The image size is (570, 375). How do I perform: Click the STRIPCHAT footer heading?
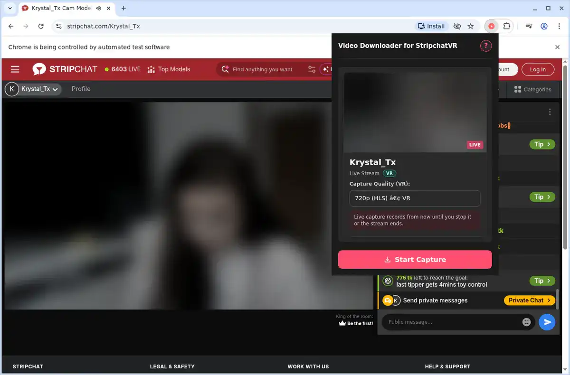pyautogui.click(x=28, y=366)
